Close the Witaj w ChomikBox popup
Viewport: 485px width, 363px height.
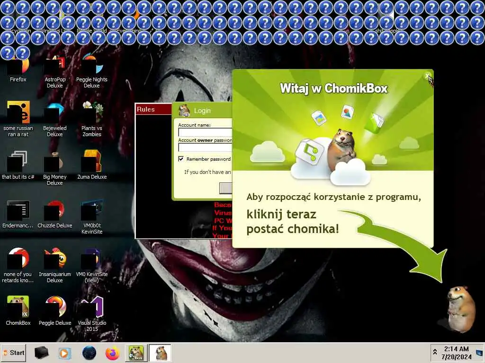point(427,76)
